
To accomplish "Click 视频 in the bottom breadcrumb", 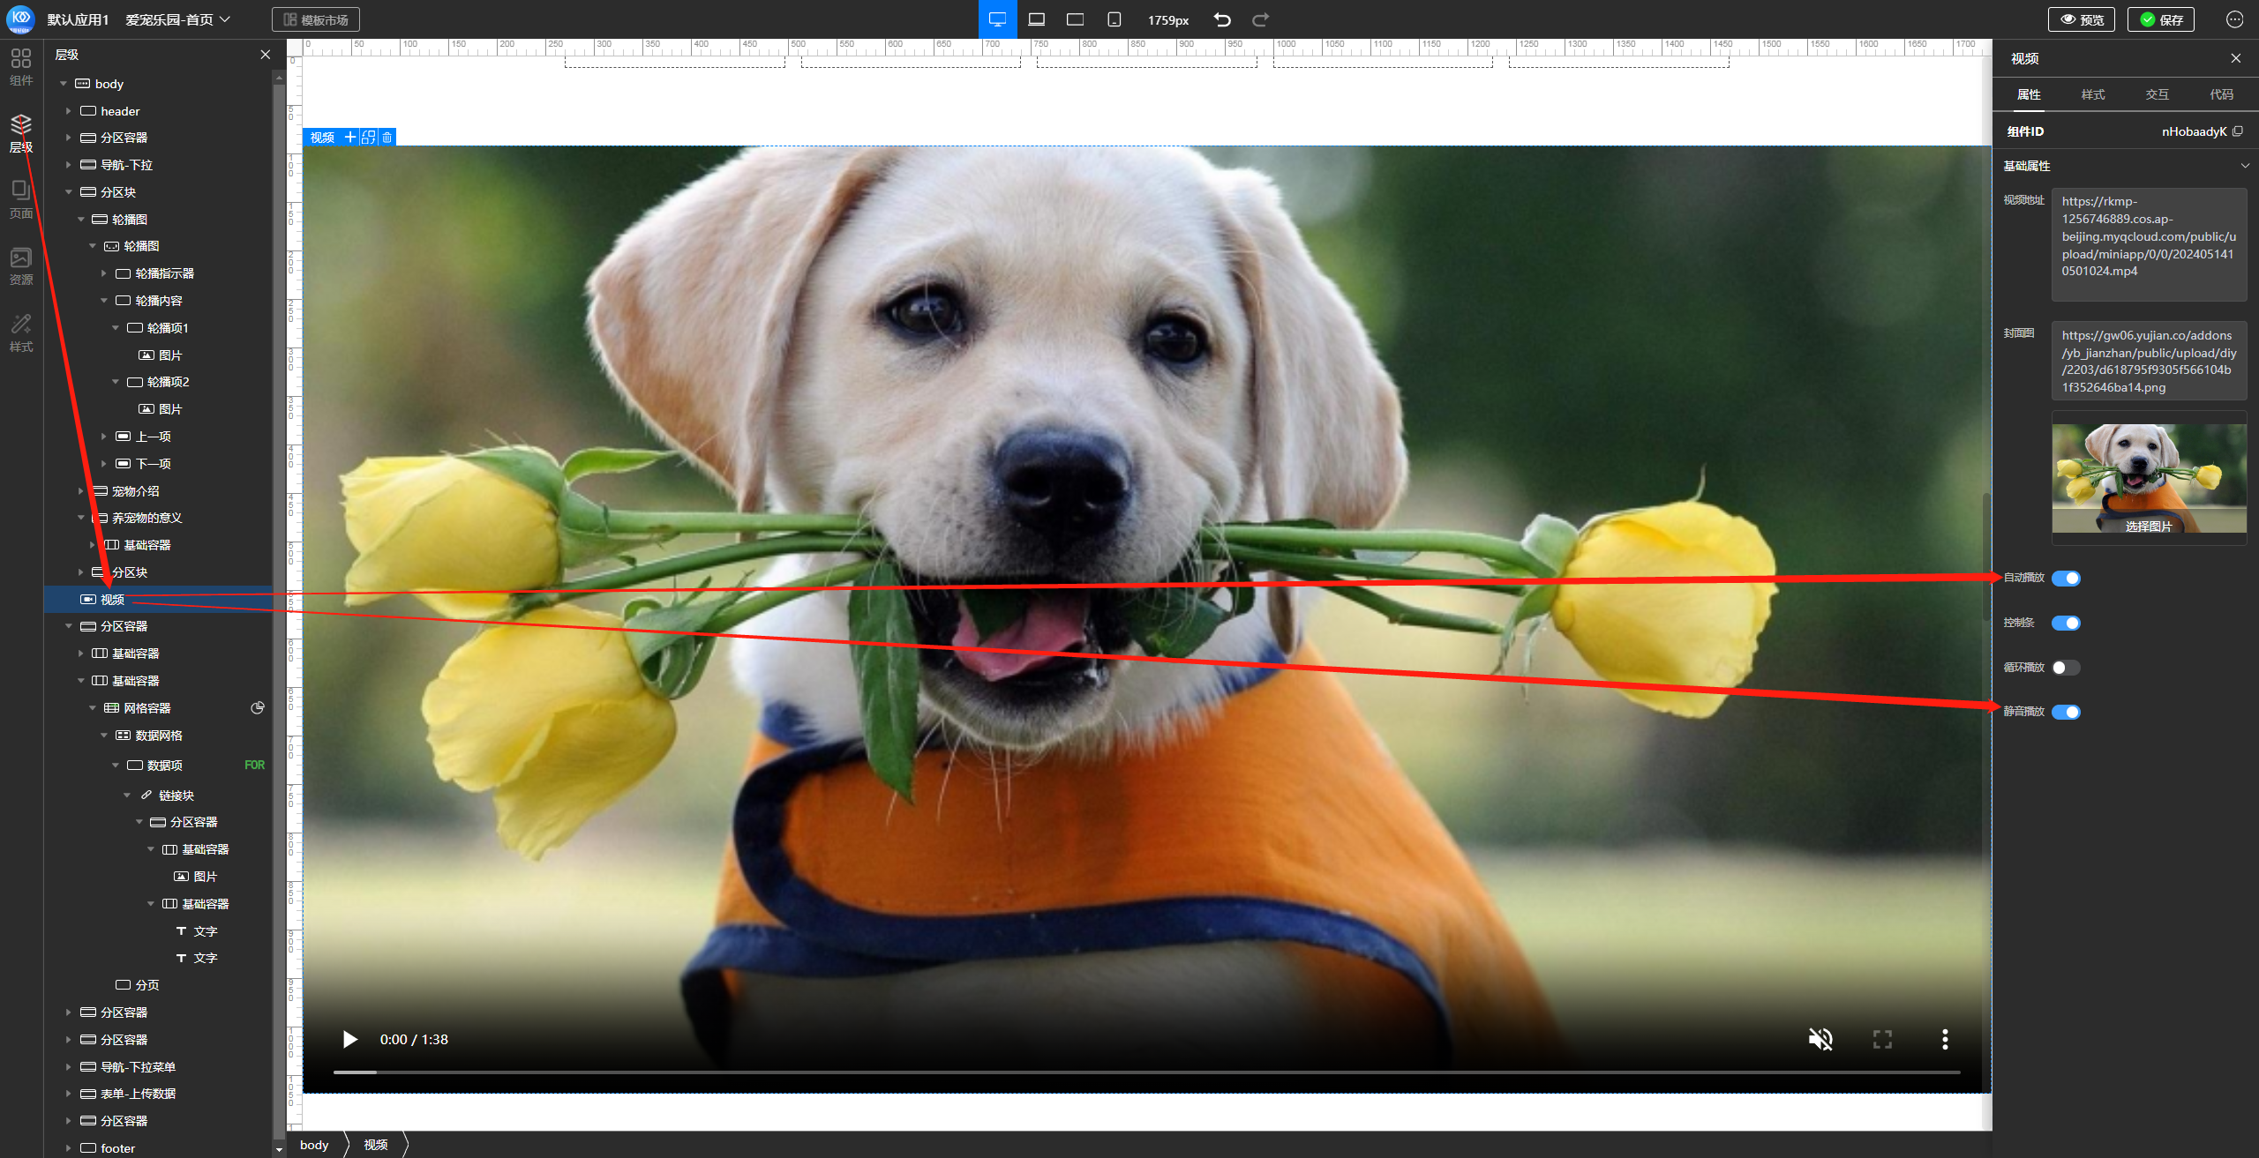I will (376, 1145).
